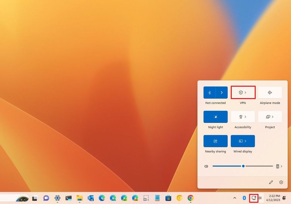Open Google Chrome from the taskbar
The width and height of the screenshot is (291, 204).
(191, 198)
